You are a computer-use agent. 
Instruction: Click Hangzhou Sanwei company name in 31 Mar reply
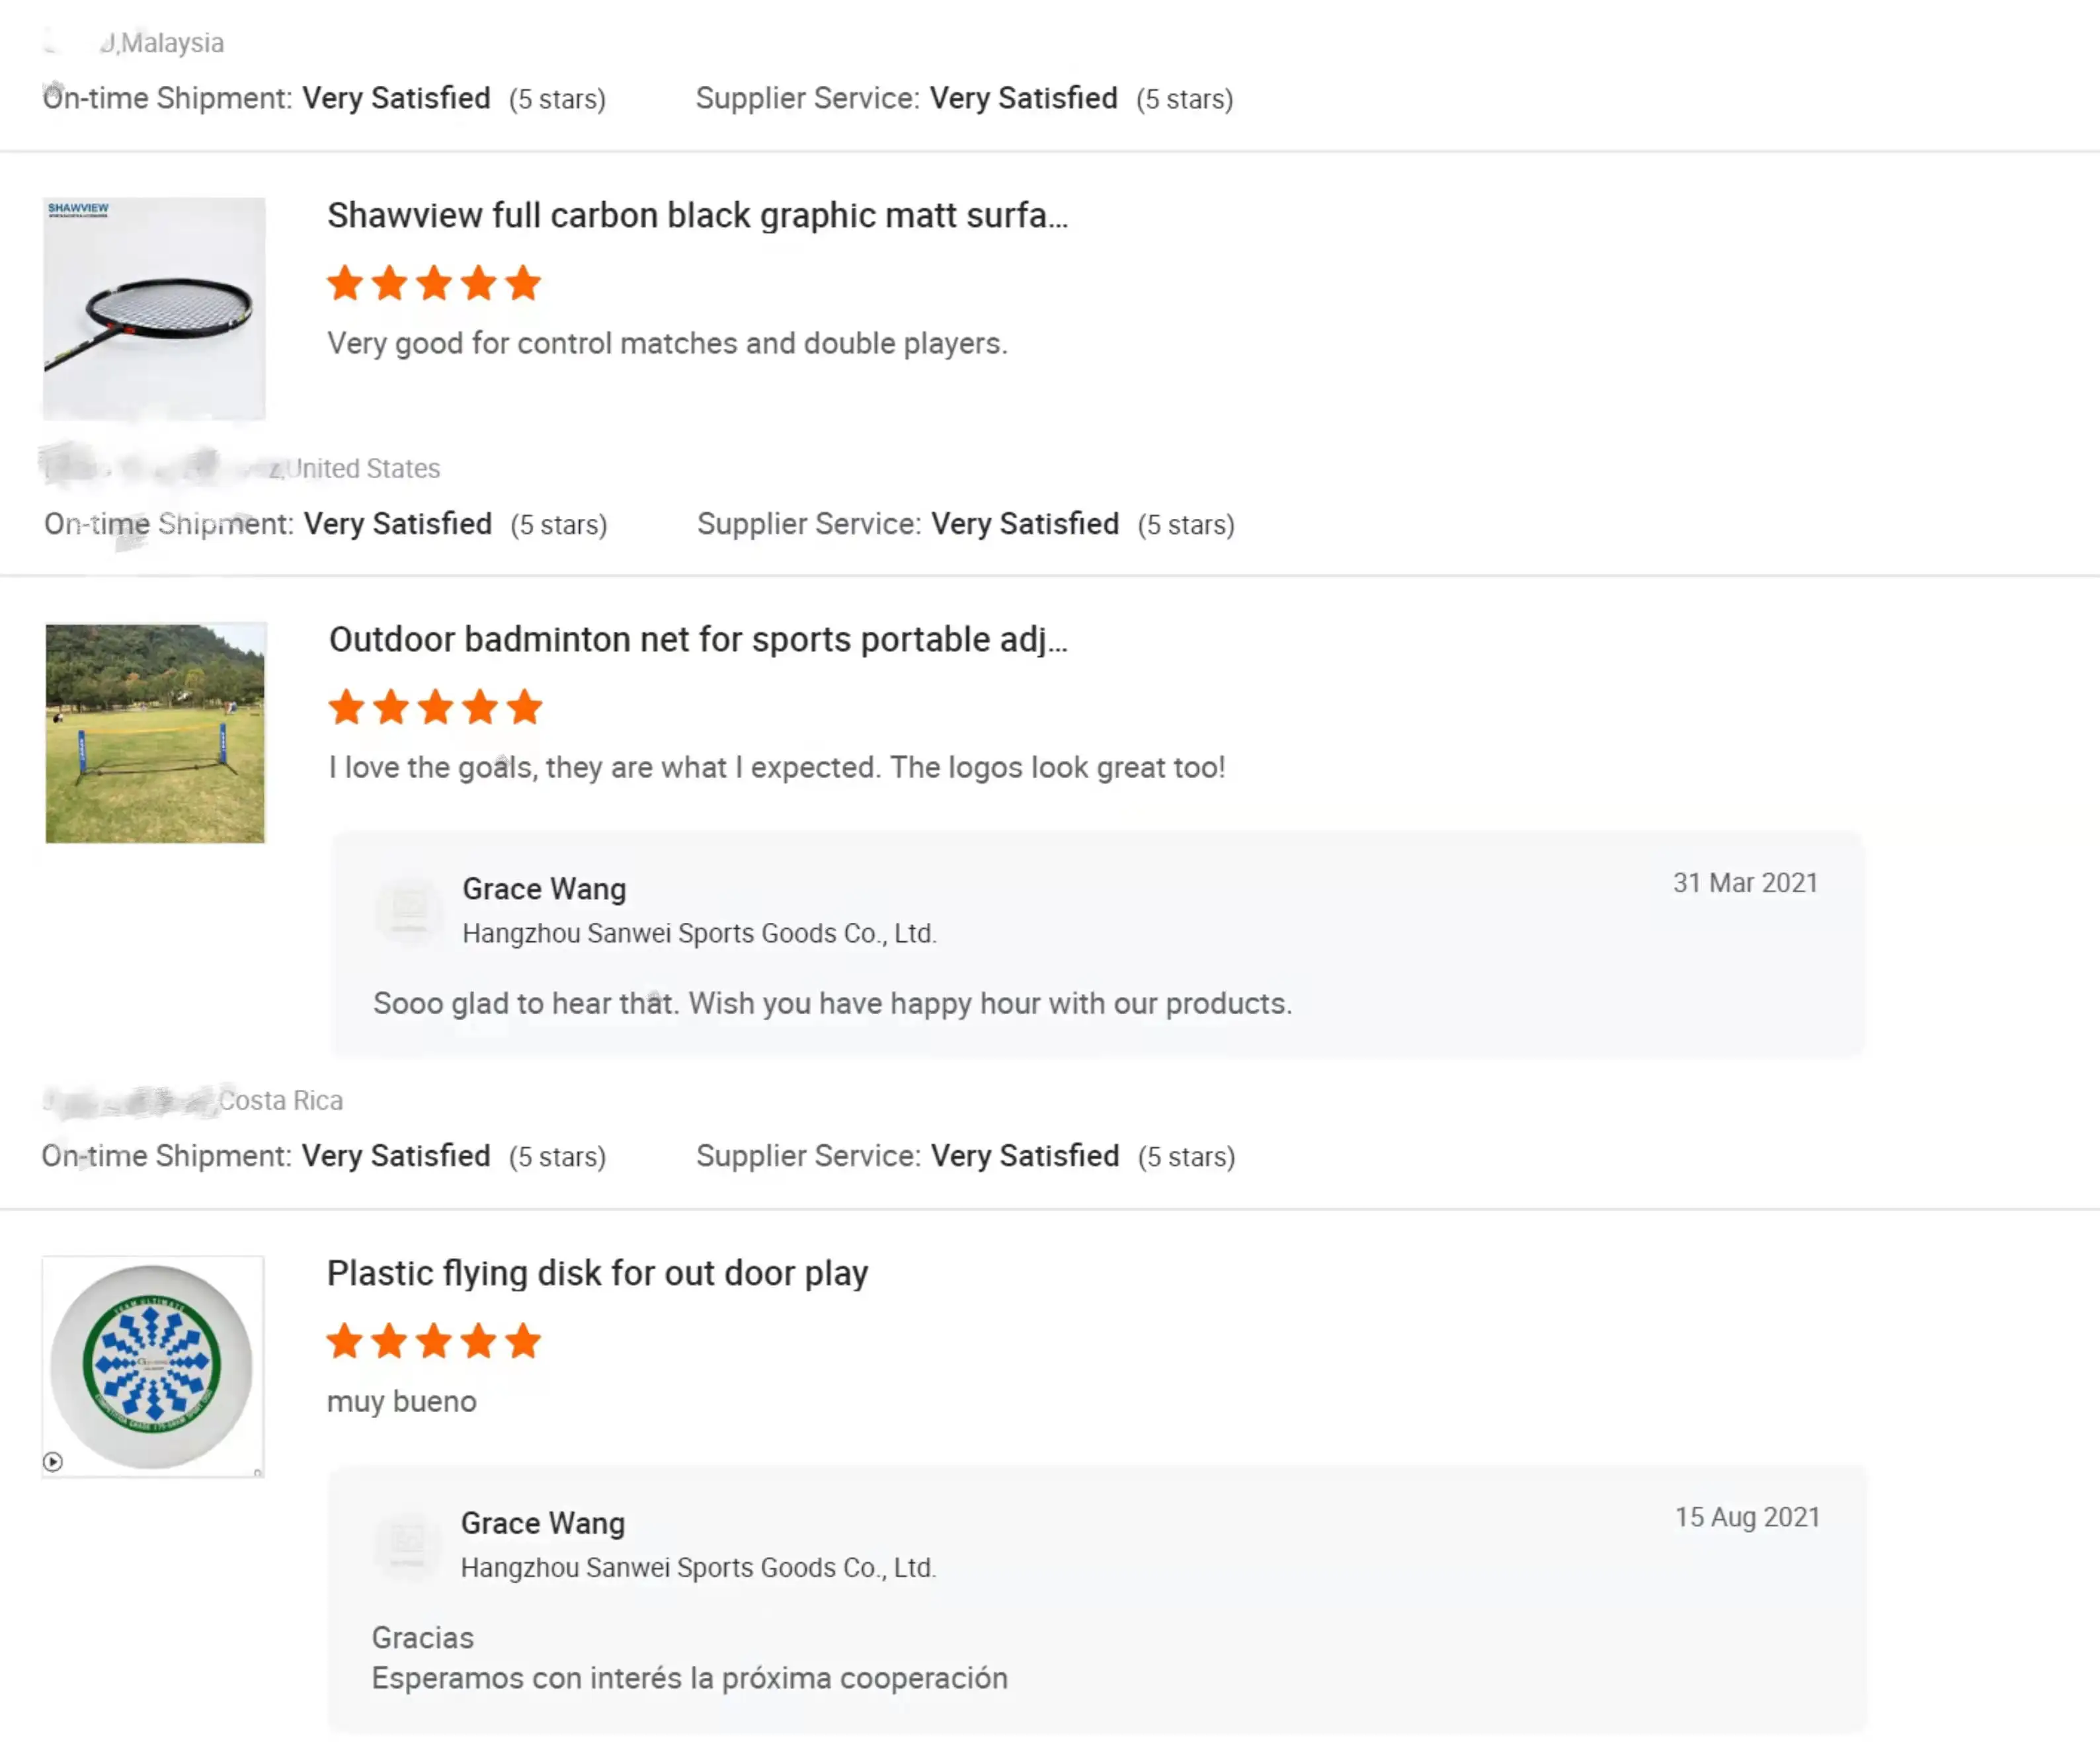pyautogui.click(x=699, y=934)
